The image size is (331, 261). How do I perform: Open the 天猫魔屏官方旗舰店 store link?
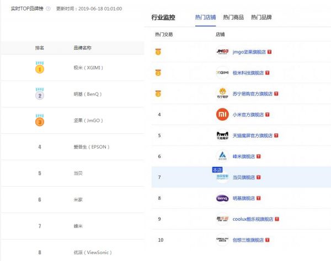point(253,135)
